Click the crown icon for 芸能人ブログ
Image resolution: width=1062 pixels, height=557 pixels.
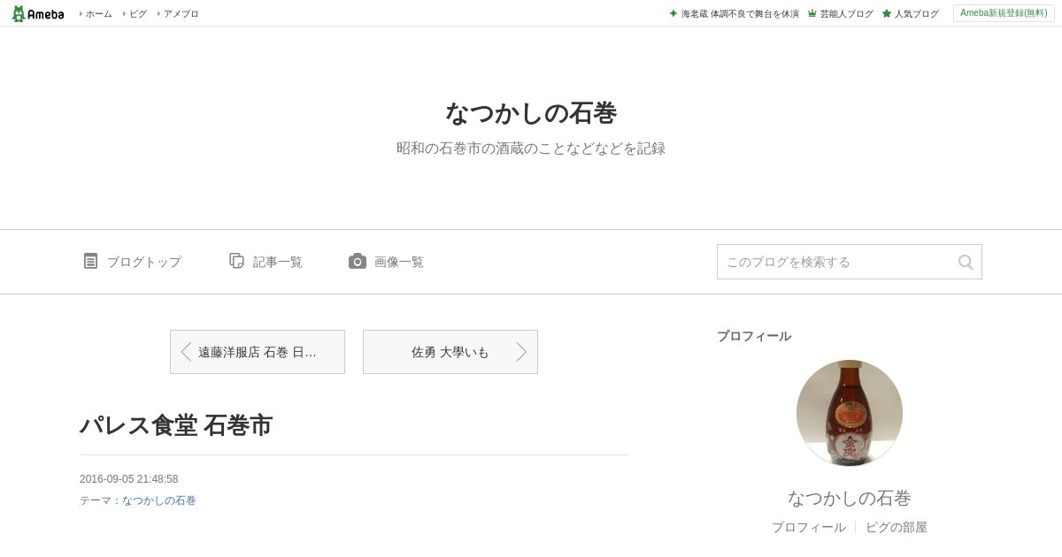(812, 13)
